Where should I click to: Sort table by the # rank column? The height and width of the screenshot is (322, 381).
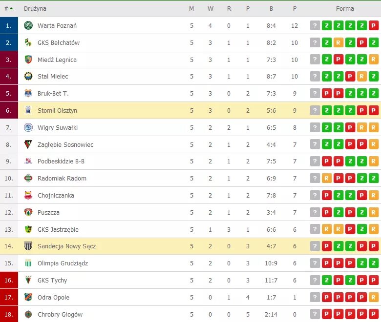(x=9, y=9)
